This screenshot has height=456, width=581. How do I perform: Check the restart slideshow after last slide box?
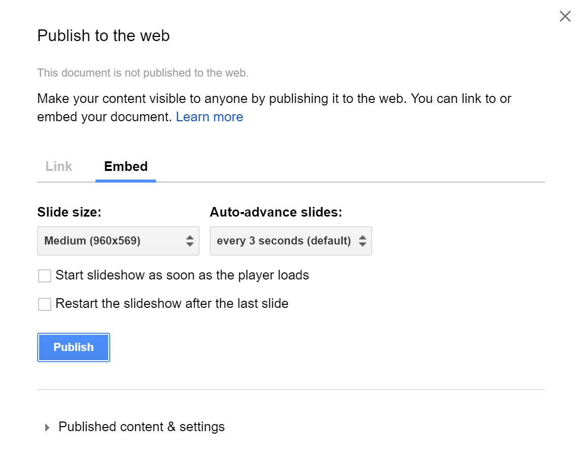click(45, 304)
